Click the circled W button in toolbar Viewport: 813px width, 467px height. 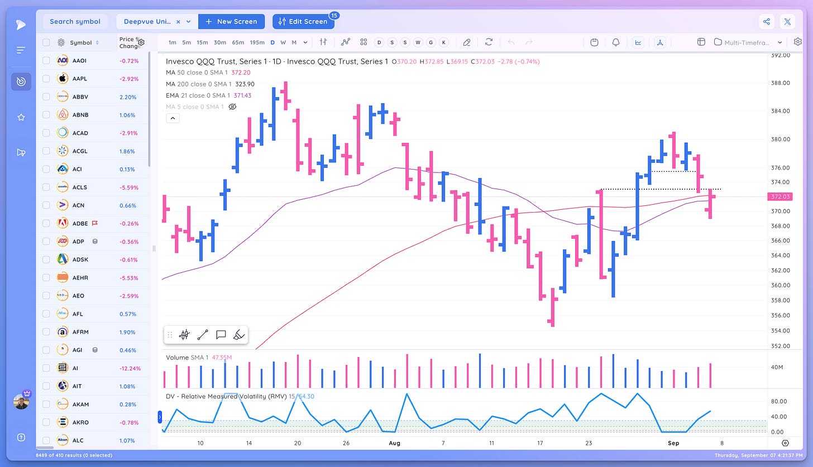[x=418, y=42]
